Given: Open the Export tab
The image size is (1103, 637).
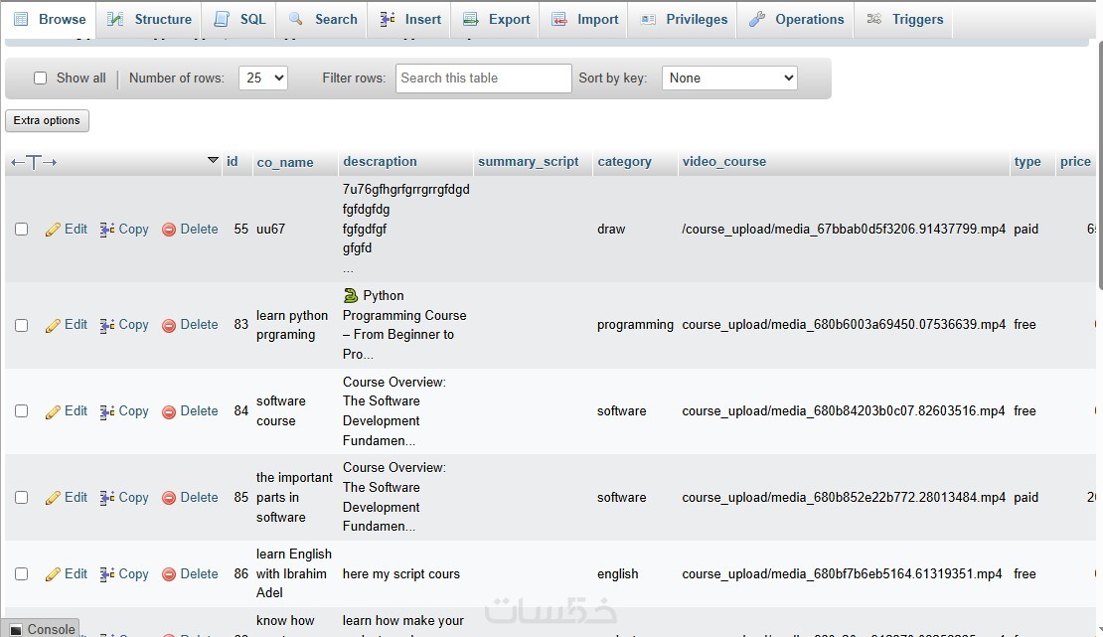Looking at the screenshot, I should coord(496,19).
